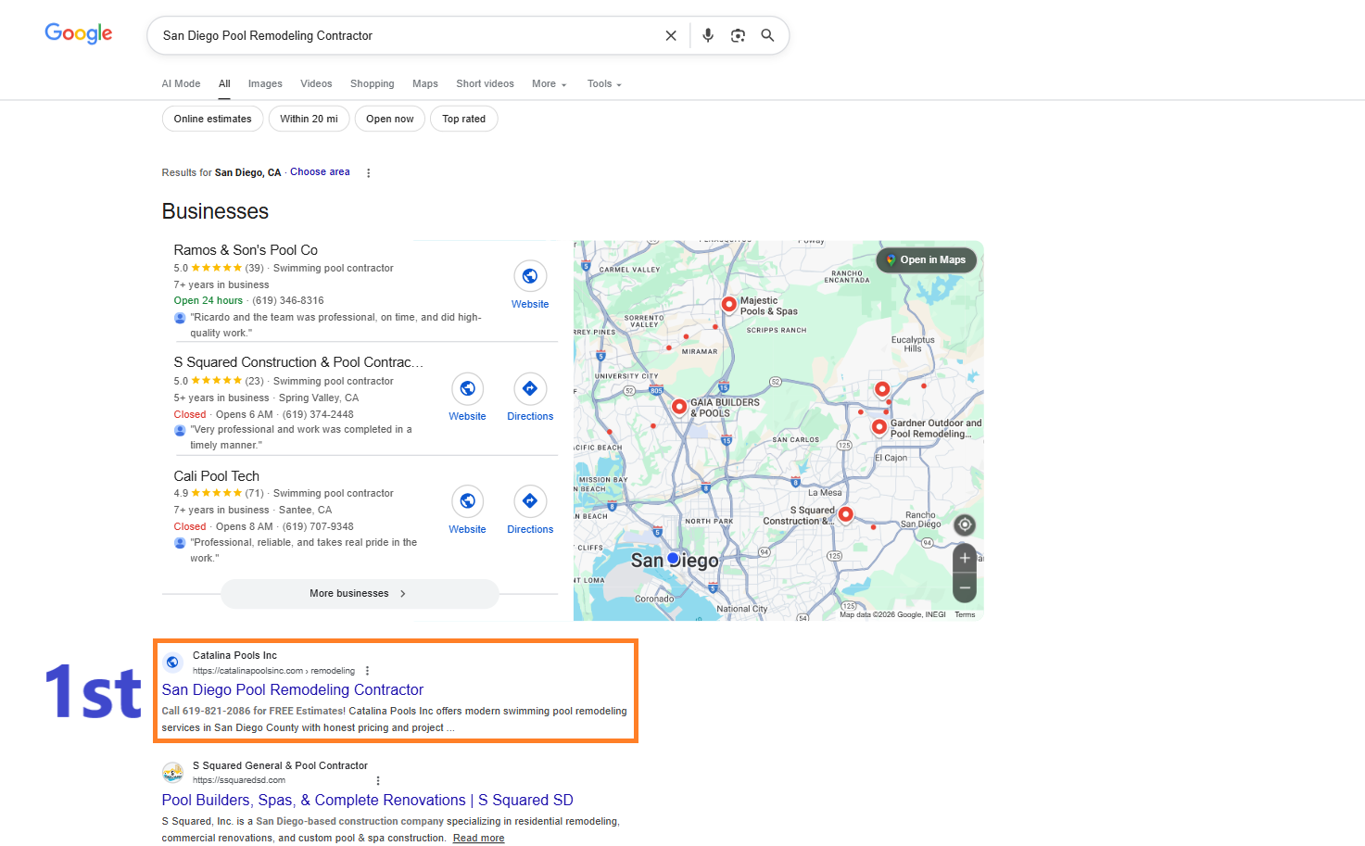Open San Diego Pool Remodeling Contractor result
The image size is (1365, 846).
click(293, 689)
